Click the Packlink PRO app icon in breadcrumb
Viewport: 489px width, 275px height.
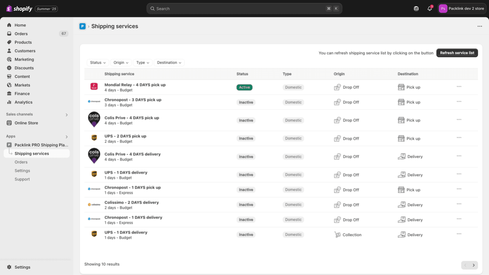tap(82, 26)
